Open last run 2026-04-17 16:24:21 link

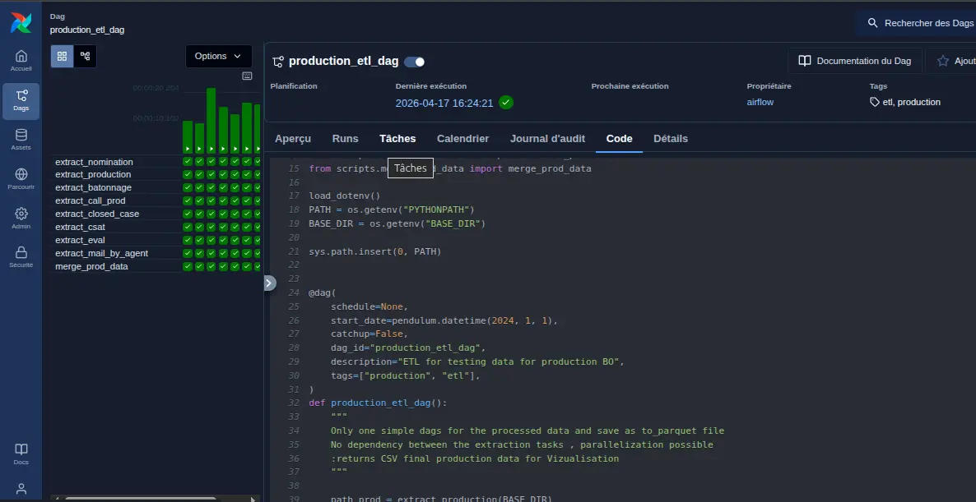444,104
